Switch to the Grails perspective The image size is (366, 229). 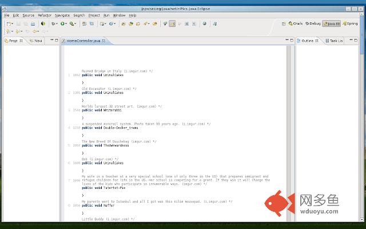[296, 23]
